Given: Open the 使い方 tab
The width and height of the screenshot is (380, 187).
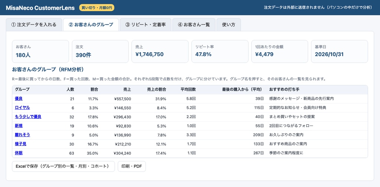Looking at the screenshot, I should coord(229,25).
